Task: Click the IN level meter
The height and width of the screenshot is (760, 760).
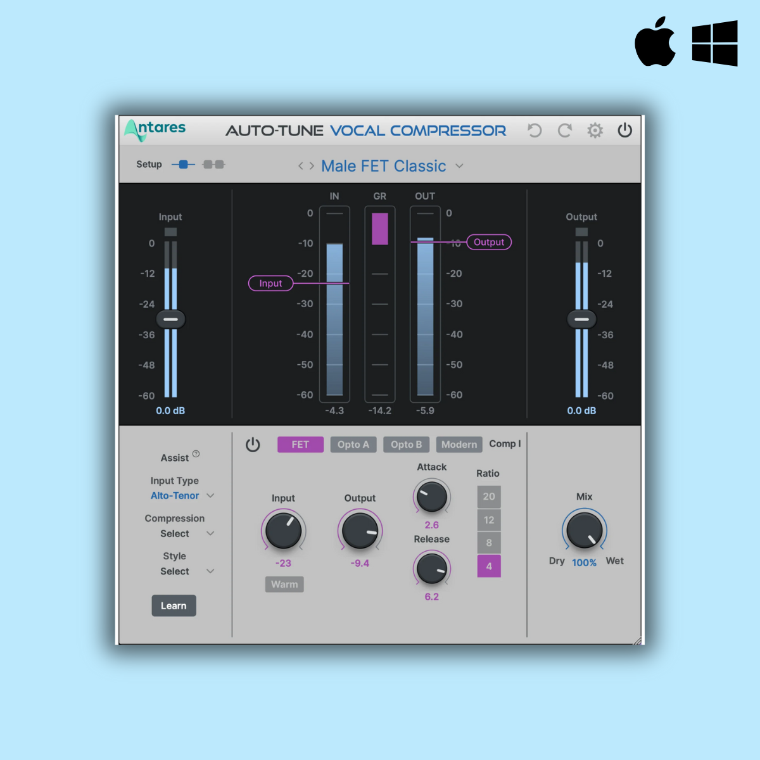Action: pos(334,304)
